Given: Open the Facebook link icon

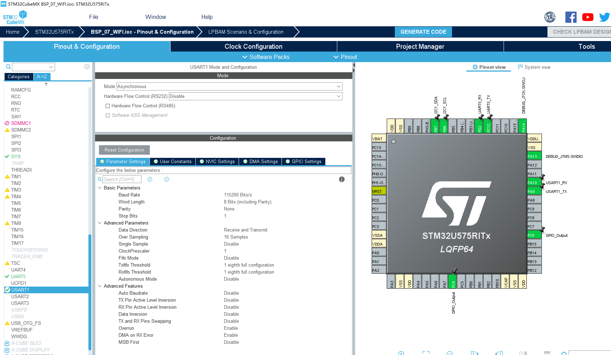Looking at the screenshot, I should click(571, 17).
